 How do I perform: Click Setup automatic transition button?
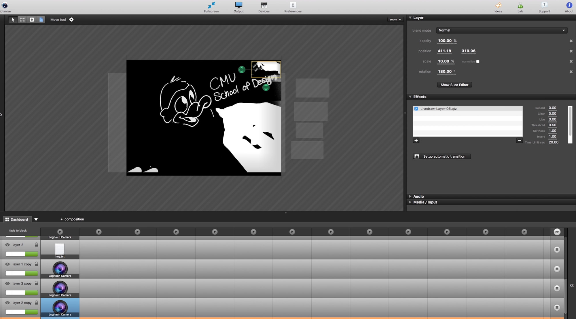click(x=442, y=156)
